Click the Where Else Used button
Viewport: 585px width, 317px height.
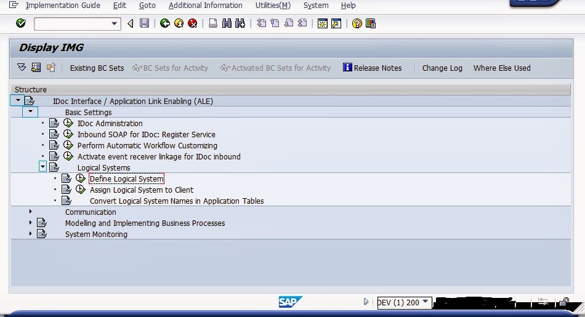click(x=502, y=68)
